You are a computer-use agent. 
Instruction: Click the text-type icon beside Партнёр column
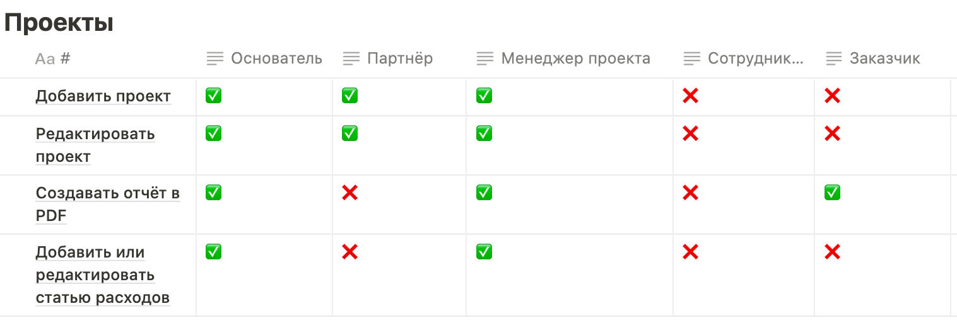click(x=351, y=59)
